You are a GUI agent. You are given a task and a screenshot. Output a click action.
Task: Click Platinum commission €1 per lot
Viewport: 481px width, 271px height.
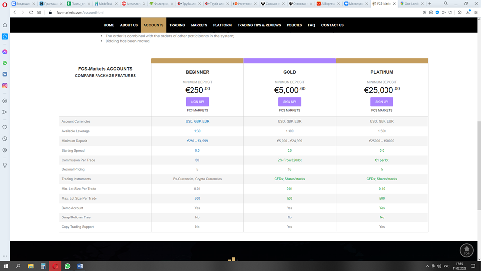[382, 160]
